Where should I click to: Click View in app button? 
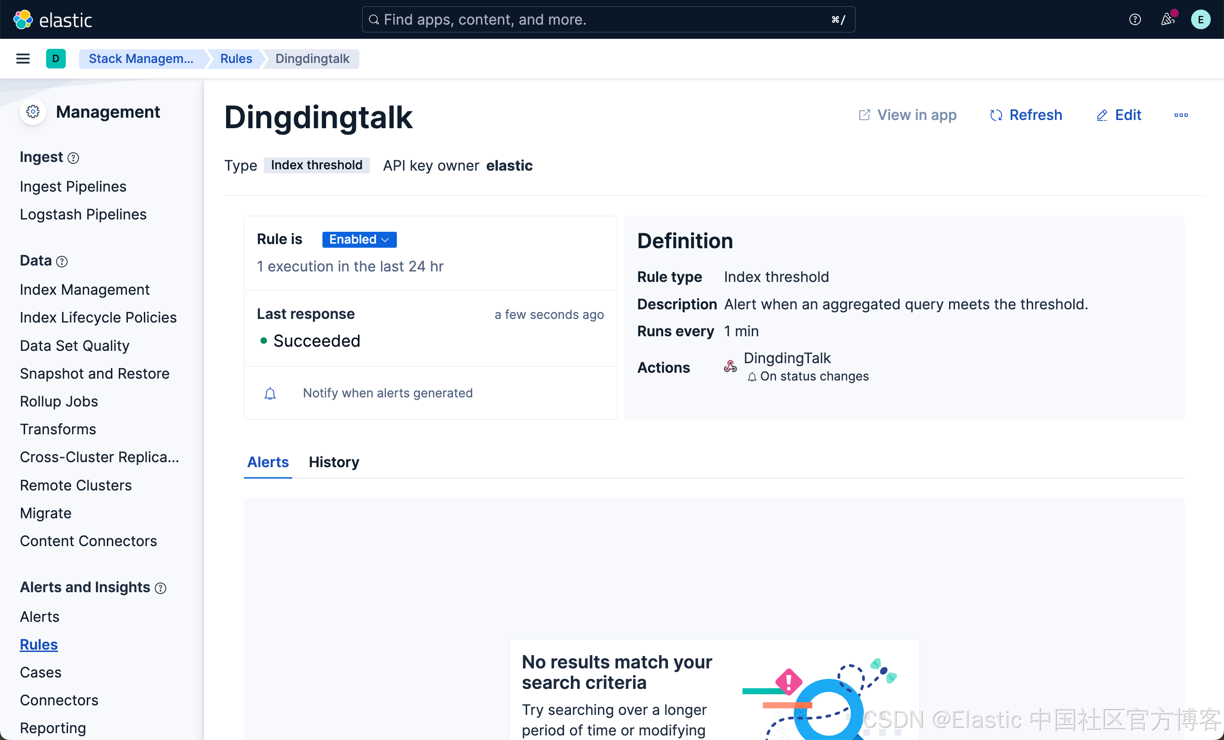coord(907,115)
